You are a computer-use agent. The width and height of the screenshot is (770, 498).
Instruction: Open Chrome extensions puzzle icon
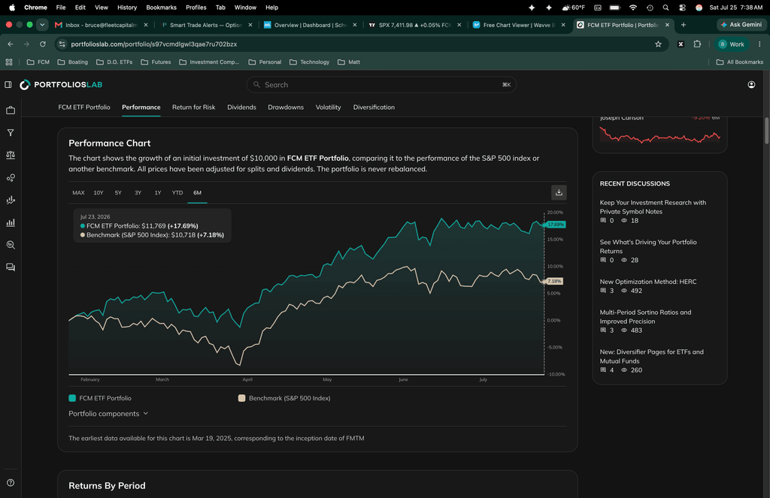pyautogui.click(x=697, y=44)
